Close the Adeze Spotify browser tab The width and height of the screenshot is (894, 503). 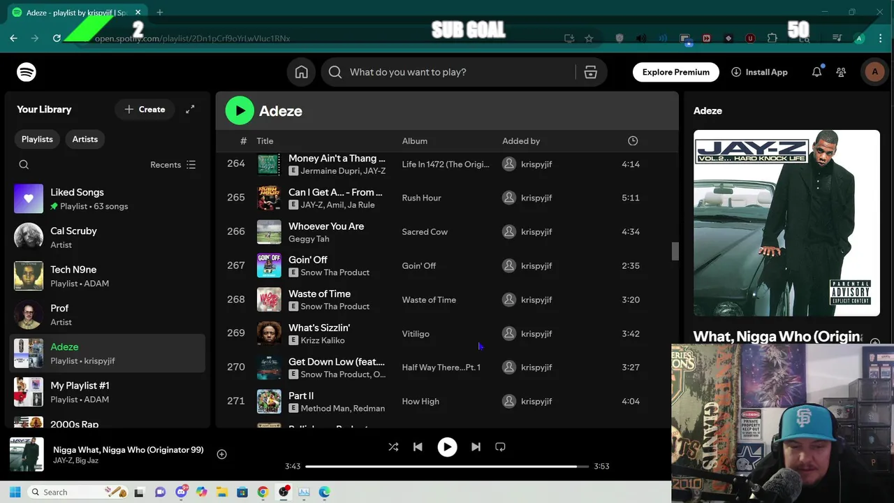pos(138,13)
